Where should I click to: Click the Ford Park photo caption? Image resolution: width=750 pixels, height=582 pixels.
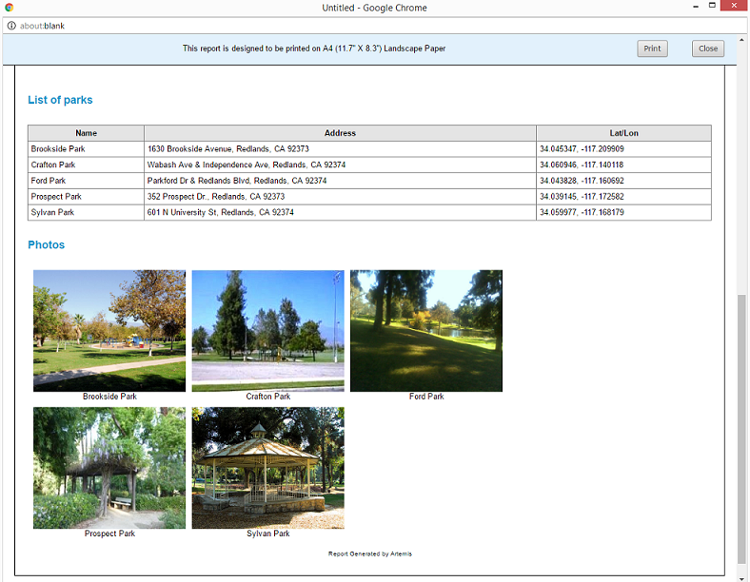pyautogui.click(x=426, y=397)
